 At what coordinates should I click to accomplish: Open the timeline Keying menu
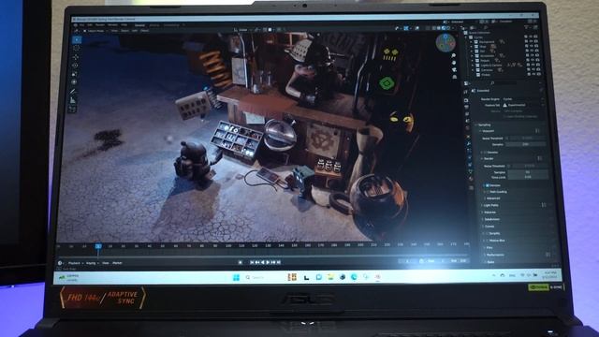tap(91, 263)
